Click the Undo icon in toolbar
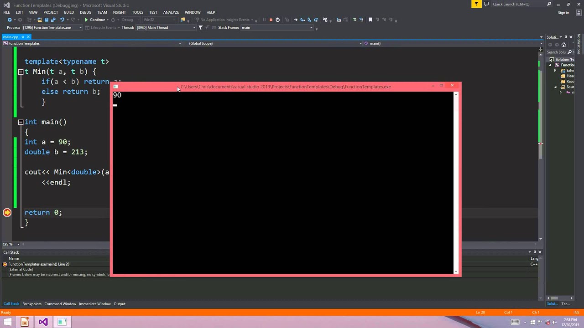584x328 pixels. [62, 20]
